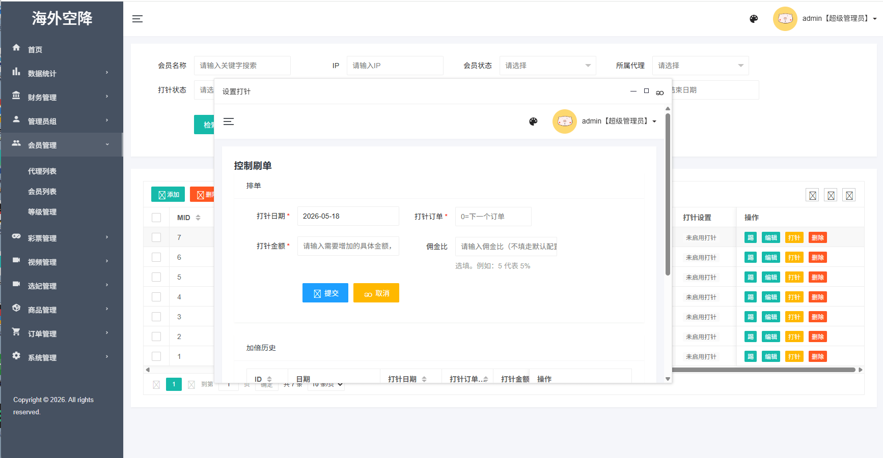Click the dialog vertical scrollbar thumb

click(668, 194)
